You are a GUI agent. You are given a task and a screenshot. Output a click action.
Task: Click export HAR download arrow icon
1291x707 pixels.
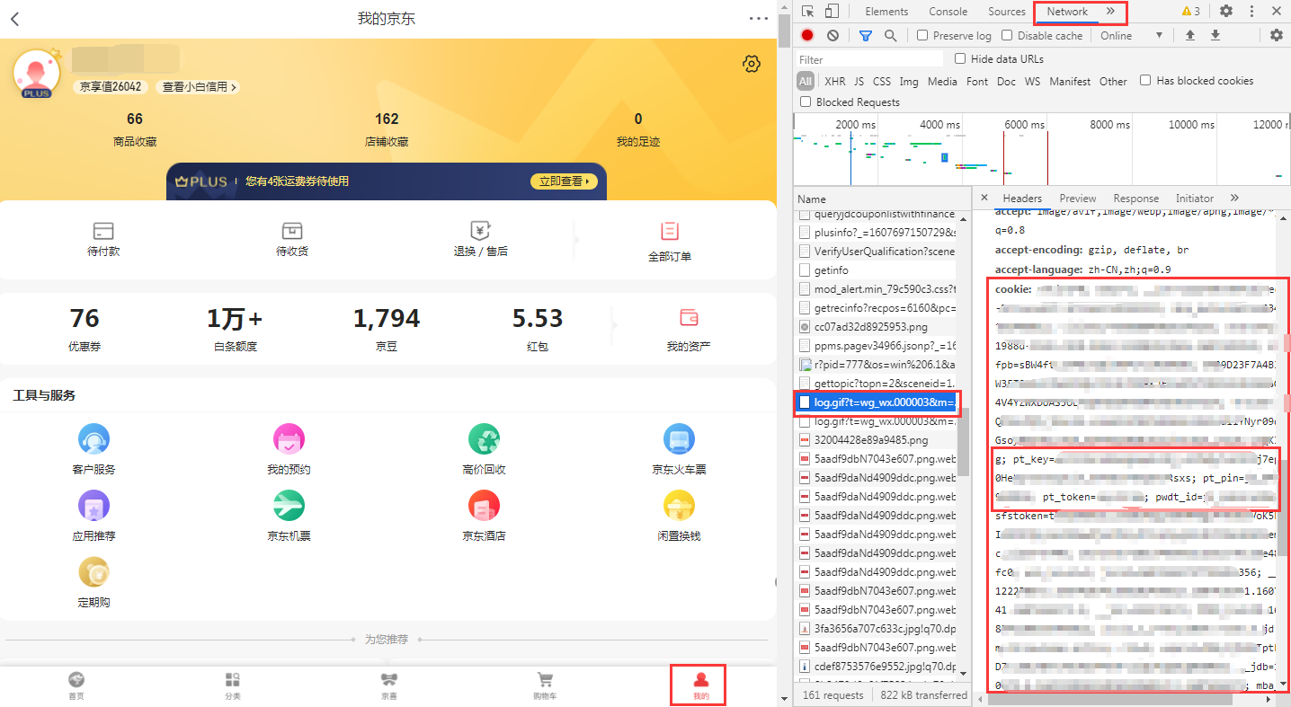1215,36
